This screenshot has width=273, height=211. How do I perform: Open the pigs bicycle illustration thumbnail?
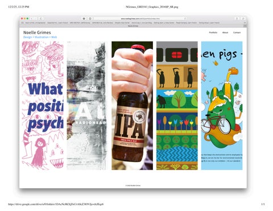coord(222,106)
